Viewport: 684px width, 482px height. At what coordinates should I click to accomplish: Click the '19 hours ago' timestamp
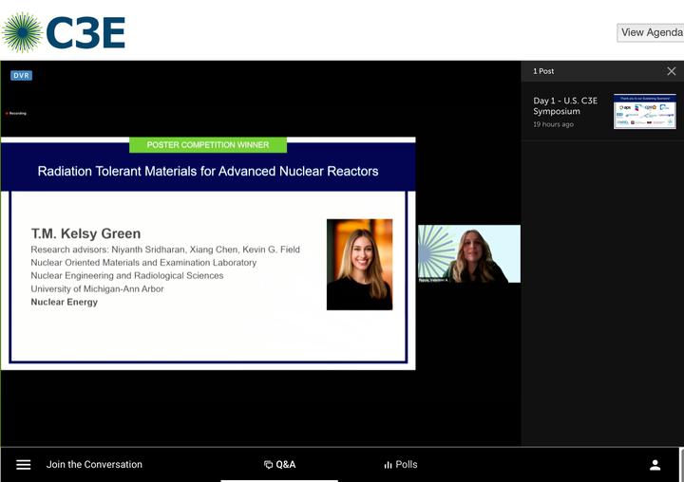coord(553,124)
